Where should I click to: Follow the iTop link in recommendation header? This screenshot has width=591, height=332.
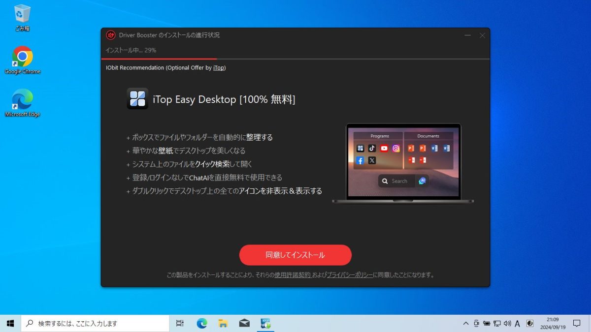219,68
